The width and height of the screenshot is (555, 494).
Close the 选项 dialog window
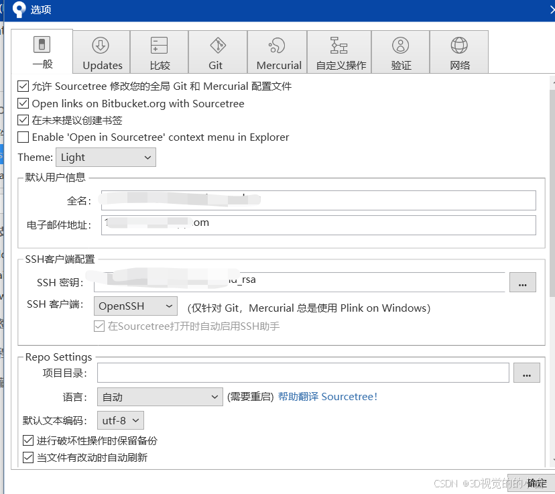pyautogui.click(x=552, y=9)
